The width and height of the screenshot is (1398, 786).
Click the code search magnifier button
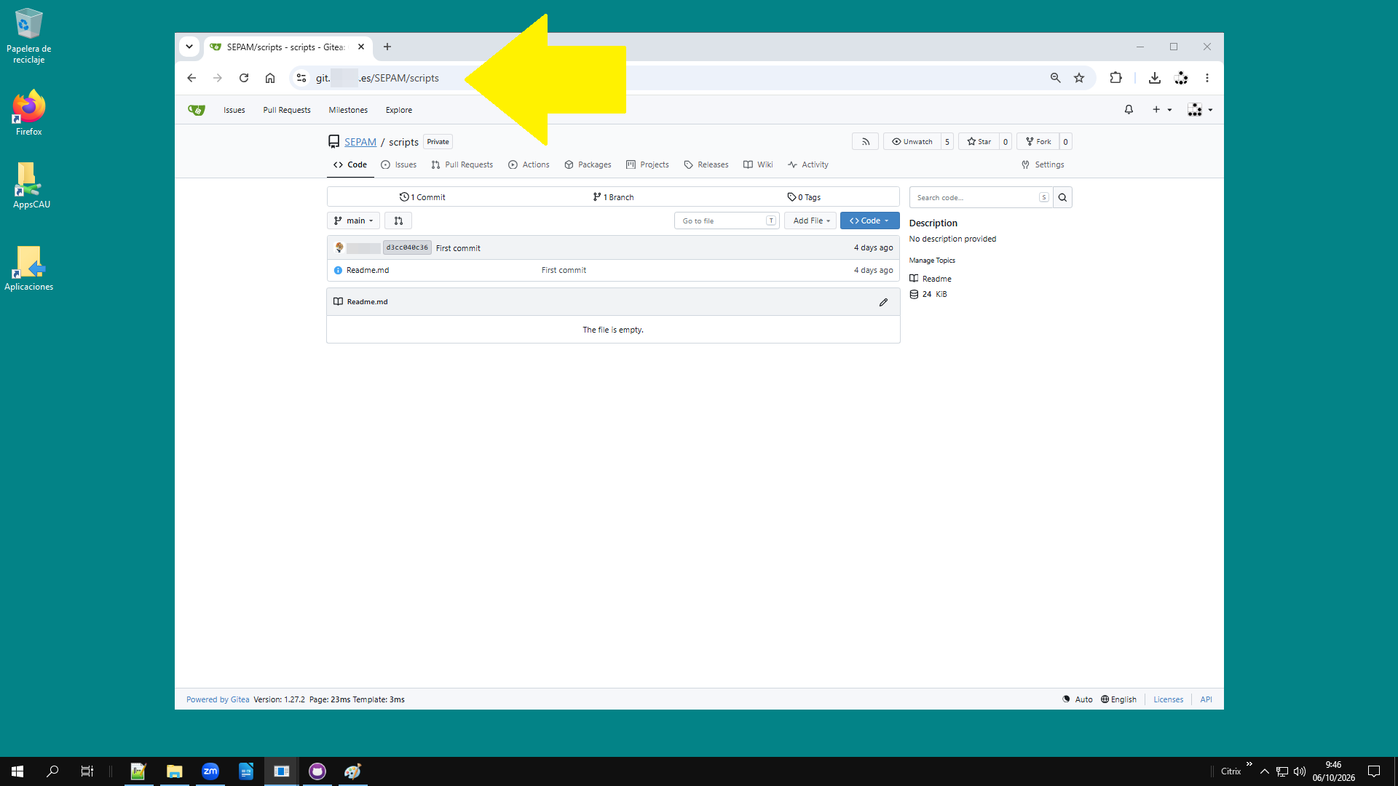click(1062, 197)
